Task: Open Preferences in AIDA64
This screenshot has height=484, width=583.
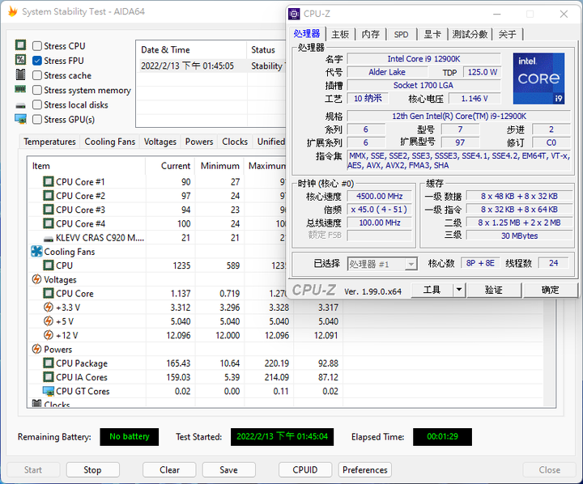Action: pyautogui.click(x=364, y=470)
